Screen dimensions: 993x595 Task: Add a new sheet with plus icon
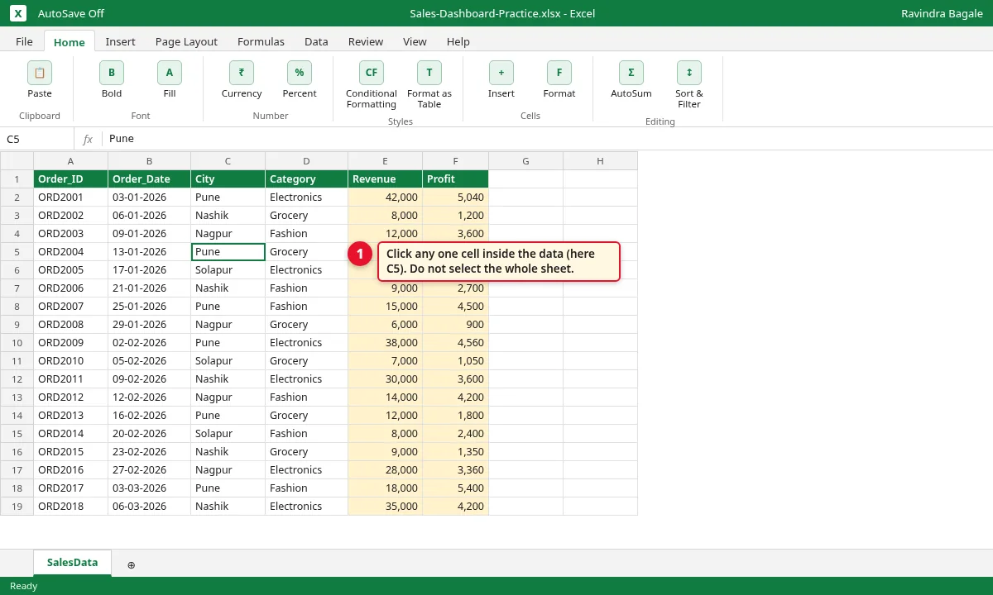131,564
